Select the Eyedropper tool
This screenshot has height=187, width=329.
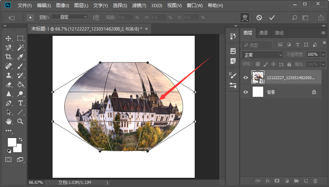(20, 57)
